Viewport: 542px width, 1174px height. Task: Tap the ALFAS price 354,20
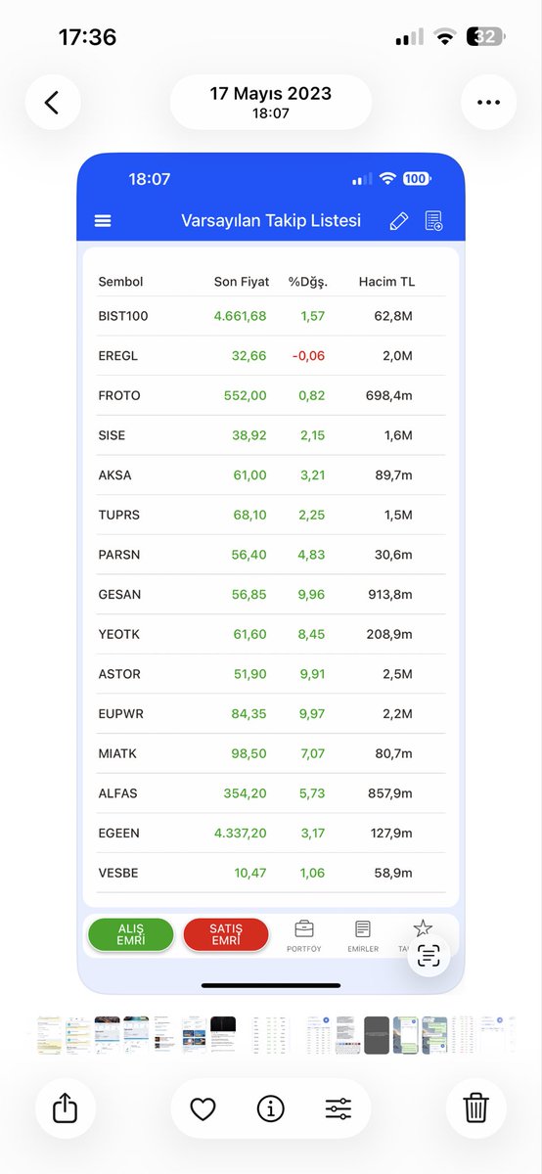246,793
